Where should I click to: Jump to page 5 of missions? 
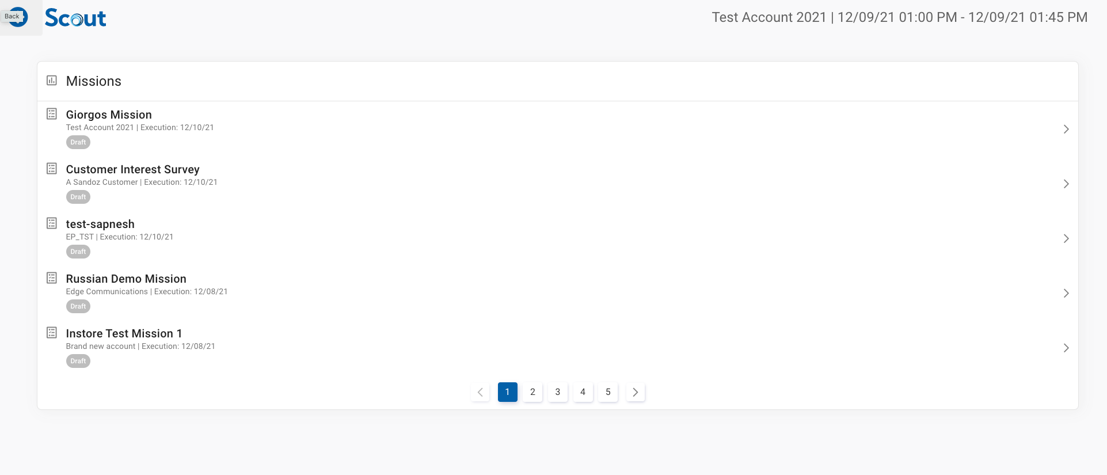tap(608, 392)
